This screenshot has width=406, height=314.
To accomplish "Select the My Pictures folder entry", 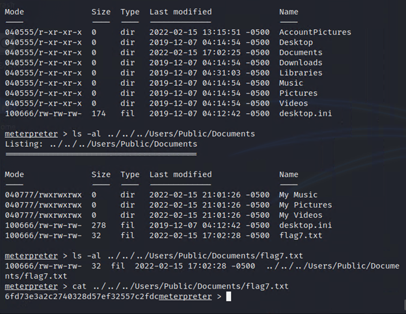I will 305,205.
